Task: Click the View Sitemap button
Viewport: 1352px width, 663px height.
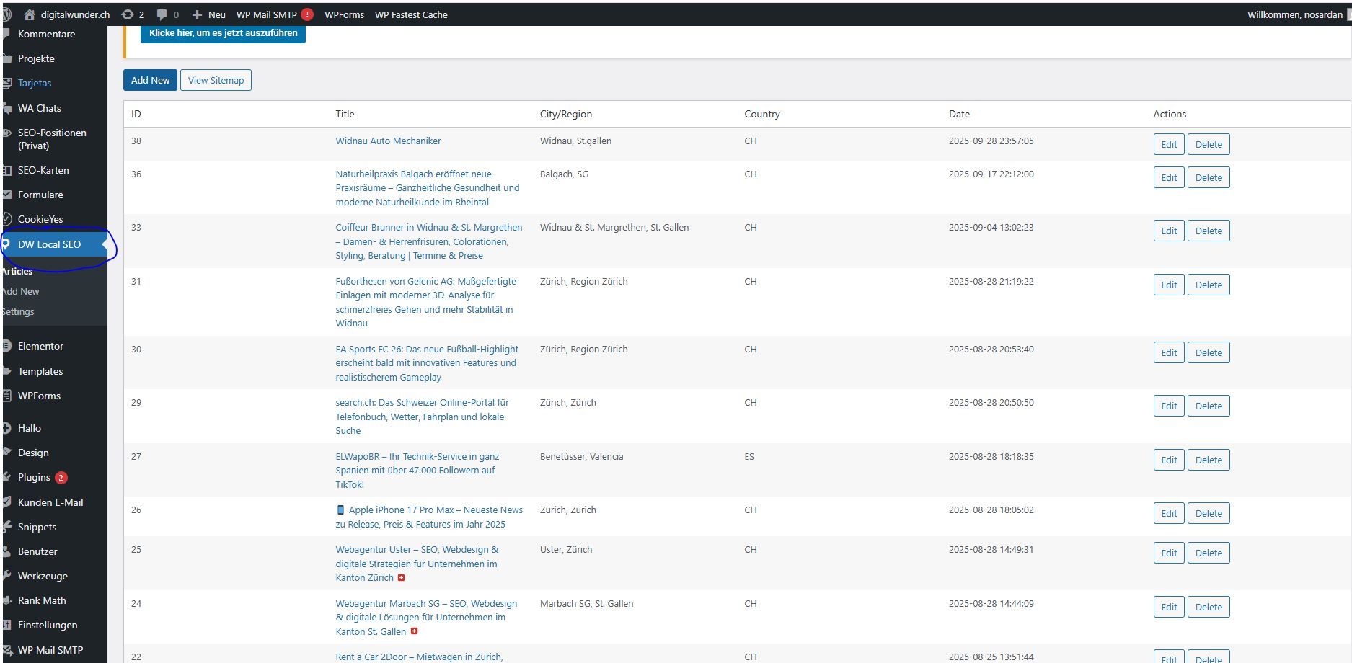Action: click(x=216, y=80)
